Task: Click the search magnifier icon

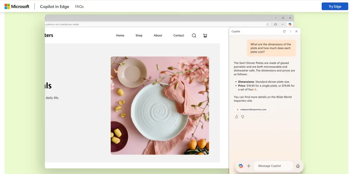Action: coord(194,35)
